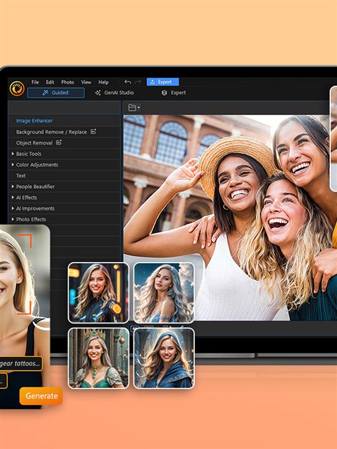Open the File menu

[35, 82]
